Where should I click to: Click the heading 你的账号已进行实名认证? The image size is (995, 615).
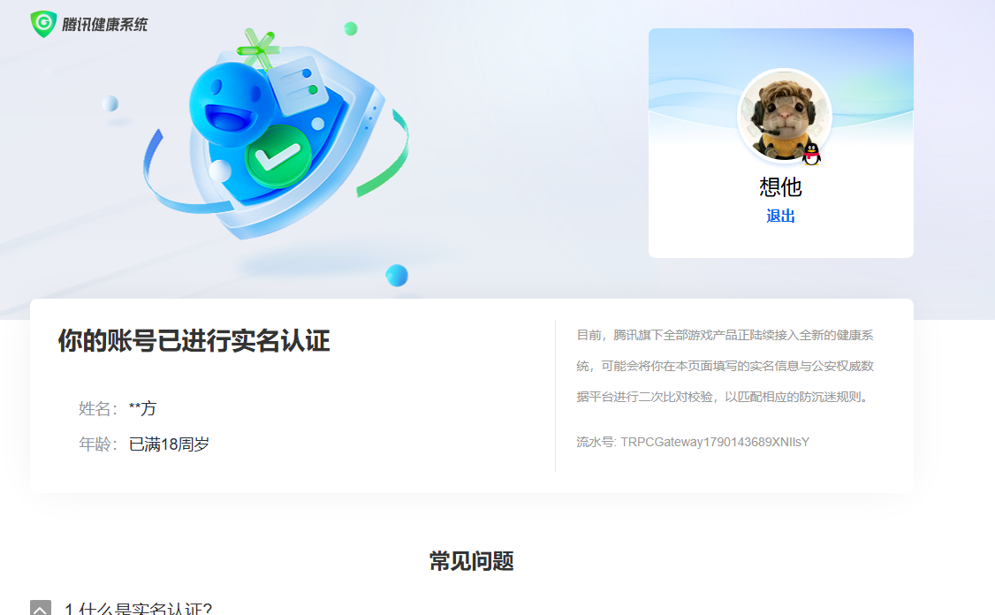pyautogui.click(x=194, y=341)
